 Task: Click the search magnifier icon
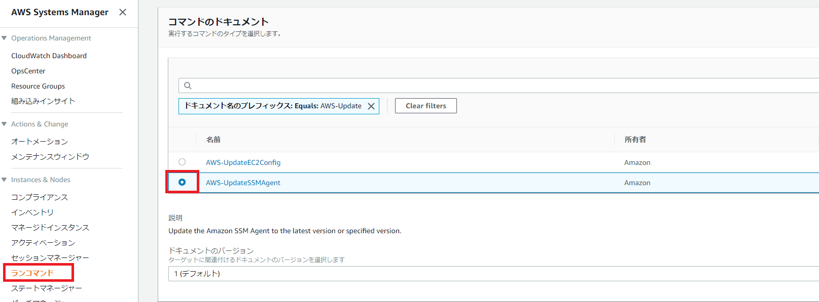point(188,85)
